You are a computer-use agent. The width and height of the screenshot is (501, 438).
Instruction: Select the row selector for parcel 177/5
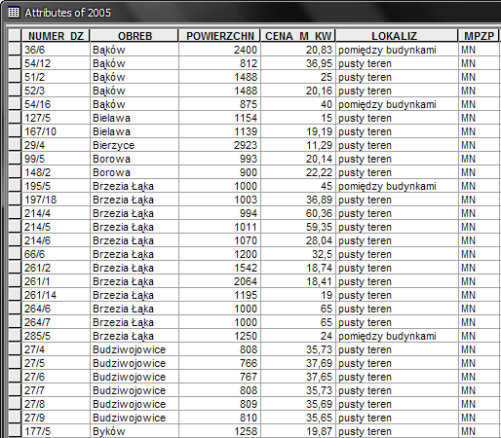(x=15, y=431)
